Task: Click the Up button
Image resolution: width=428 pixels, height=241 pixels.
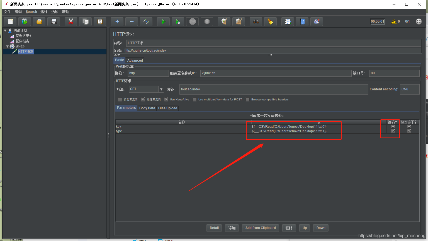Action: coord(305,228)
